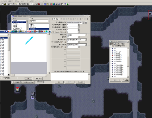Click the magnifier zoom icon in toolbar

pos(56,4)
